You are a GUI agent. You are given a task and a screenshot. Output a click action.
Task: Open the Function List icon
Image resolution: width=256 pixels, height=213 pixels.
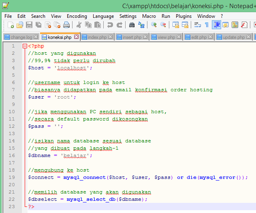pyautogui.click(x=244, y=25)
